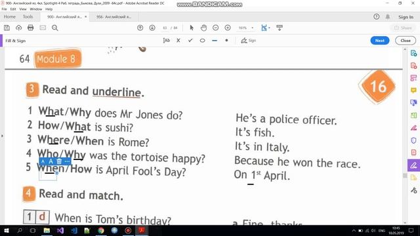Open the find text magnifier

(x=55, y=28)
